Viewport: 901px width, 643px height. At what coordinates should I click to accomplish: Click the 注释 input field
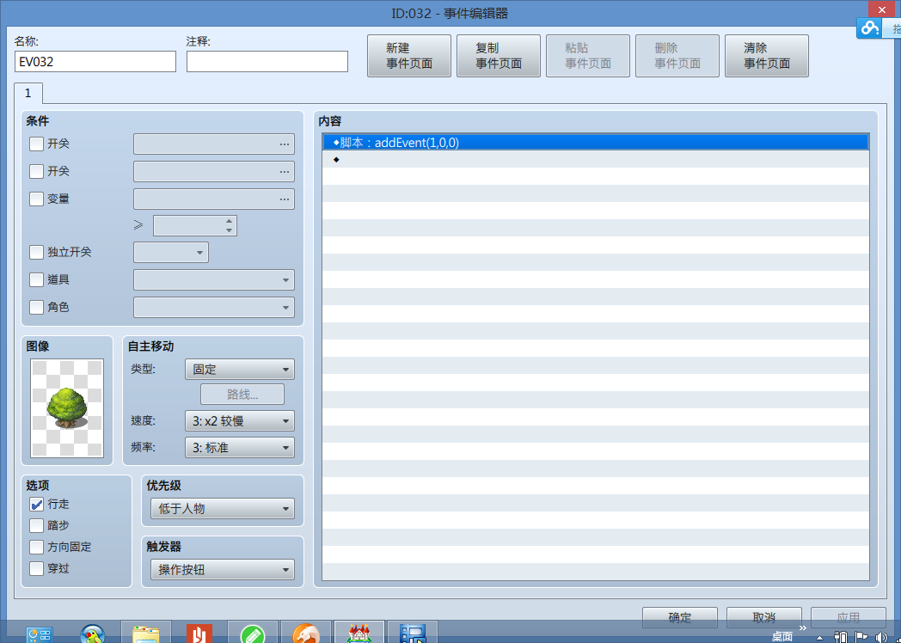coord(267,62)
